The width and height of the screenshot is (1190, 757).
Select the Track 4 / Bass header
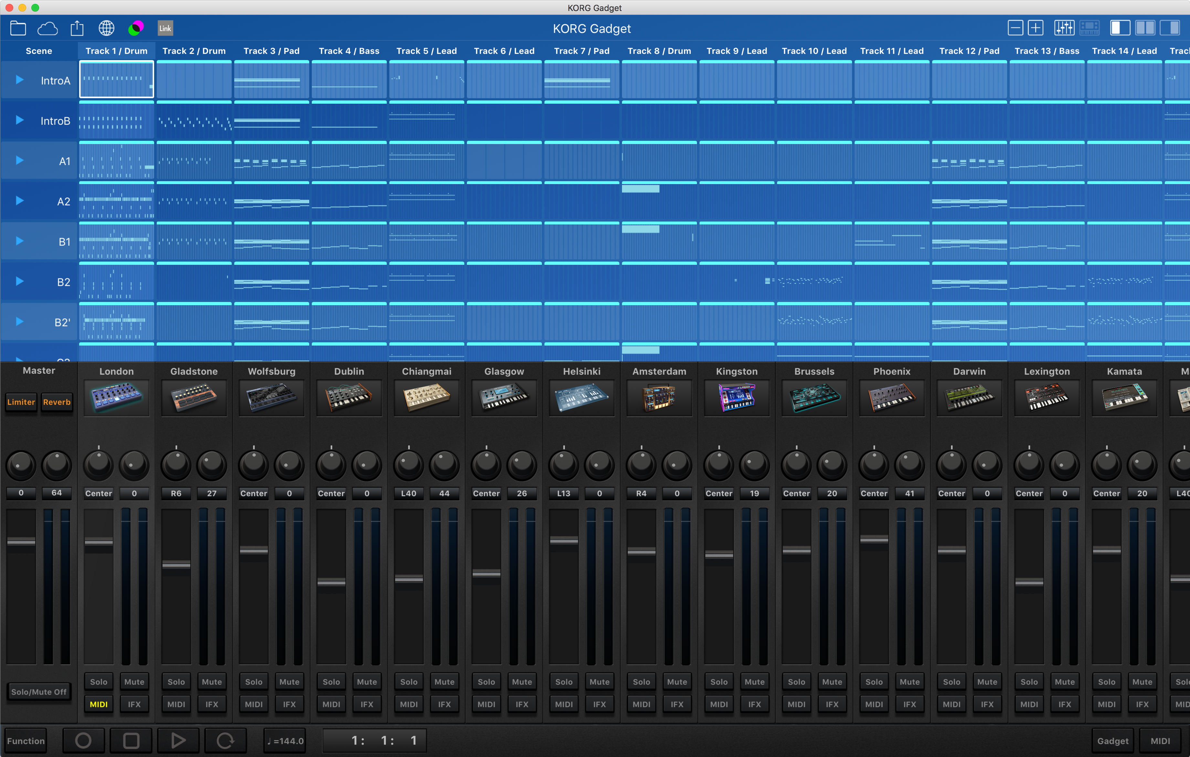point(349,51)
